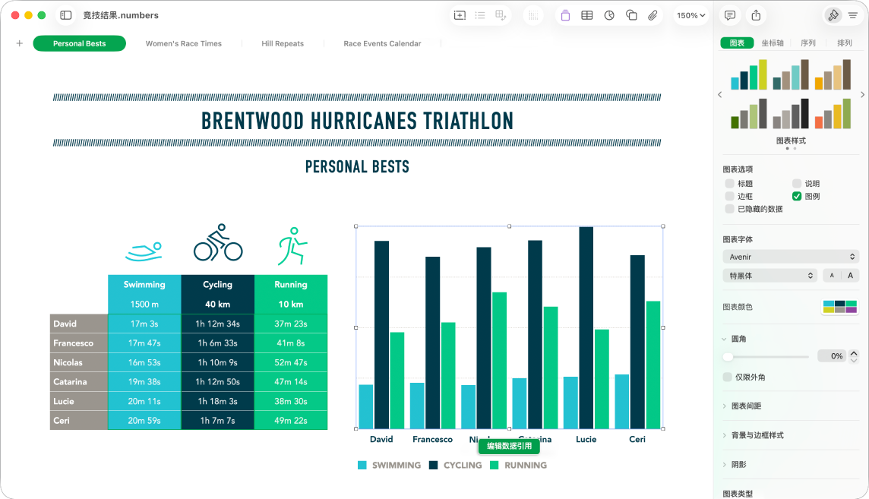Uncheck the 图例 checkbox
Image resolution: width=869 pixels, height=499 pixels.
click(x=797, y=196)
